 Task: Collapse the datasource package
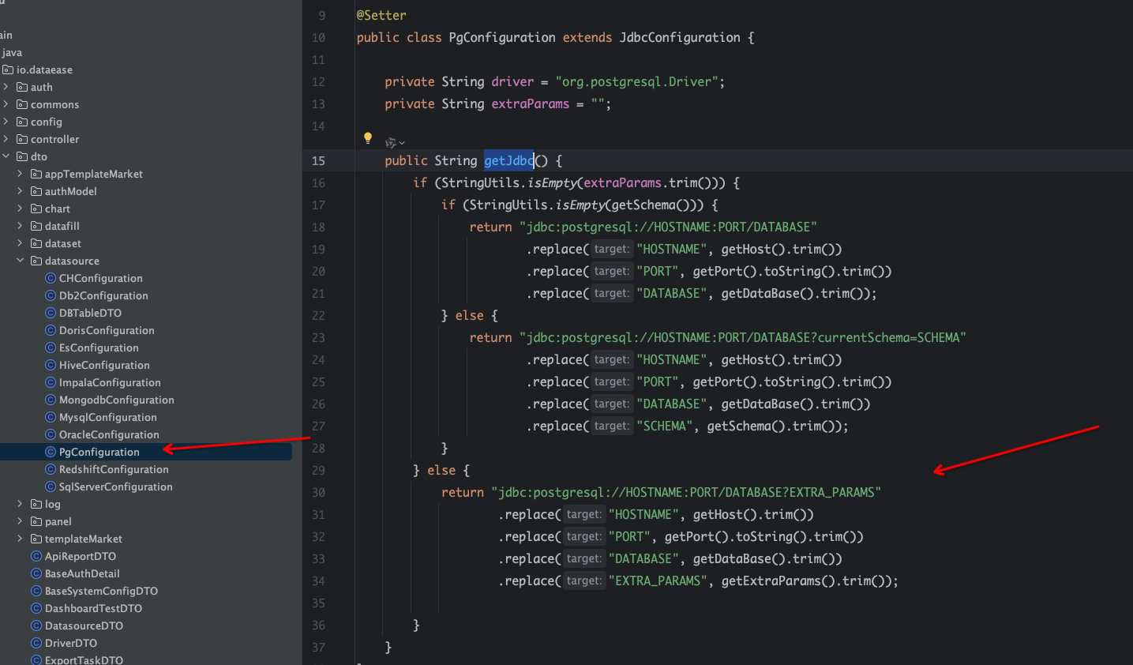point(20,261)
